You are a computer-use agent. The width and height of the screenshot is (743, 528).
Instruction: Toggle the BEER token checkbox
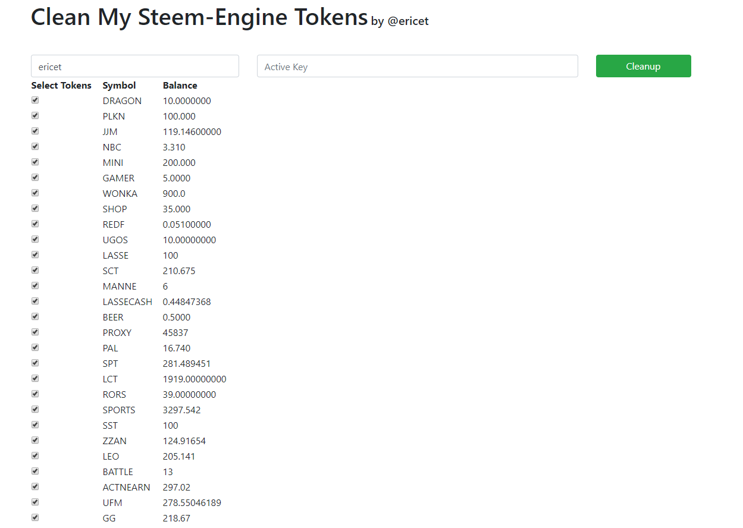35,316
